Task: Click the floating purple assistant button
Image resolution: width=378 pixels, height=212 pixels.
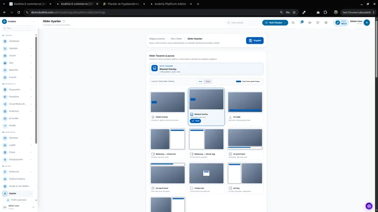Action: coord(369,206)
